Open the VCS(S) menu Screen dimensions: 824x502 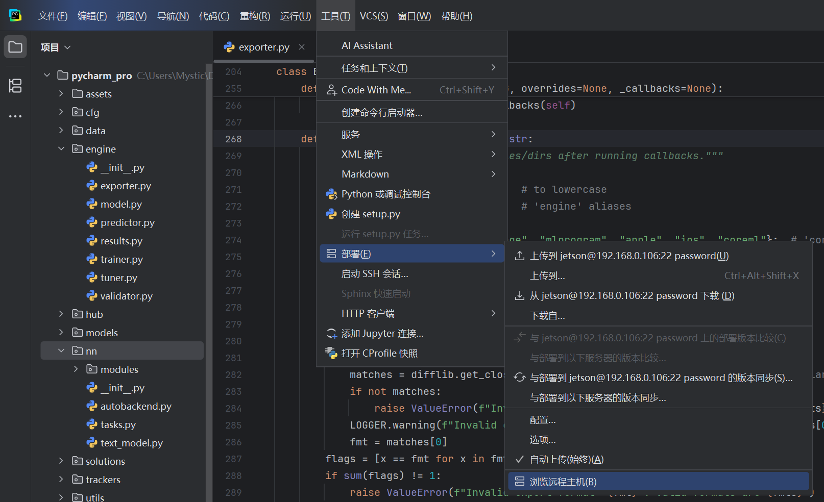374,16
